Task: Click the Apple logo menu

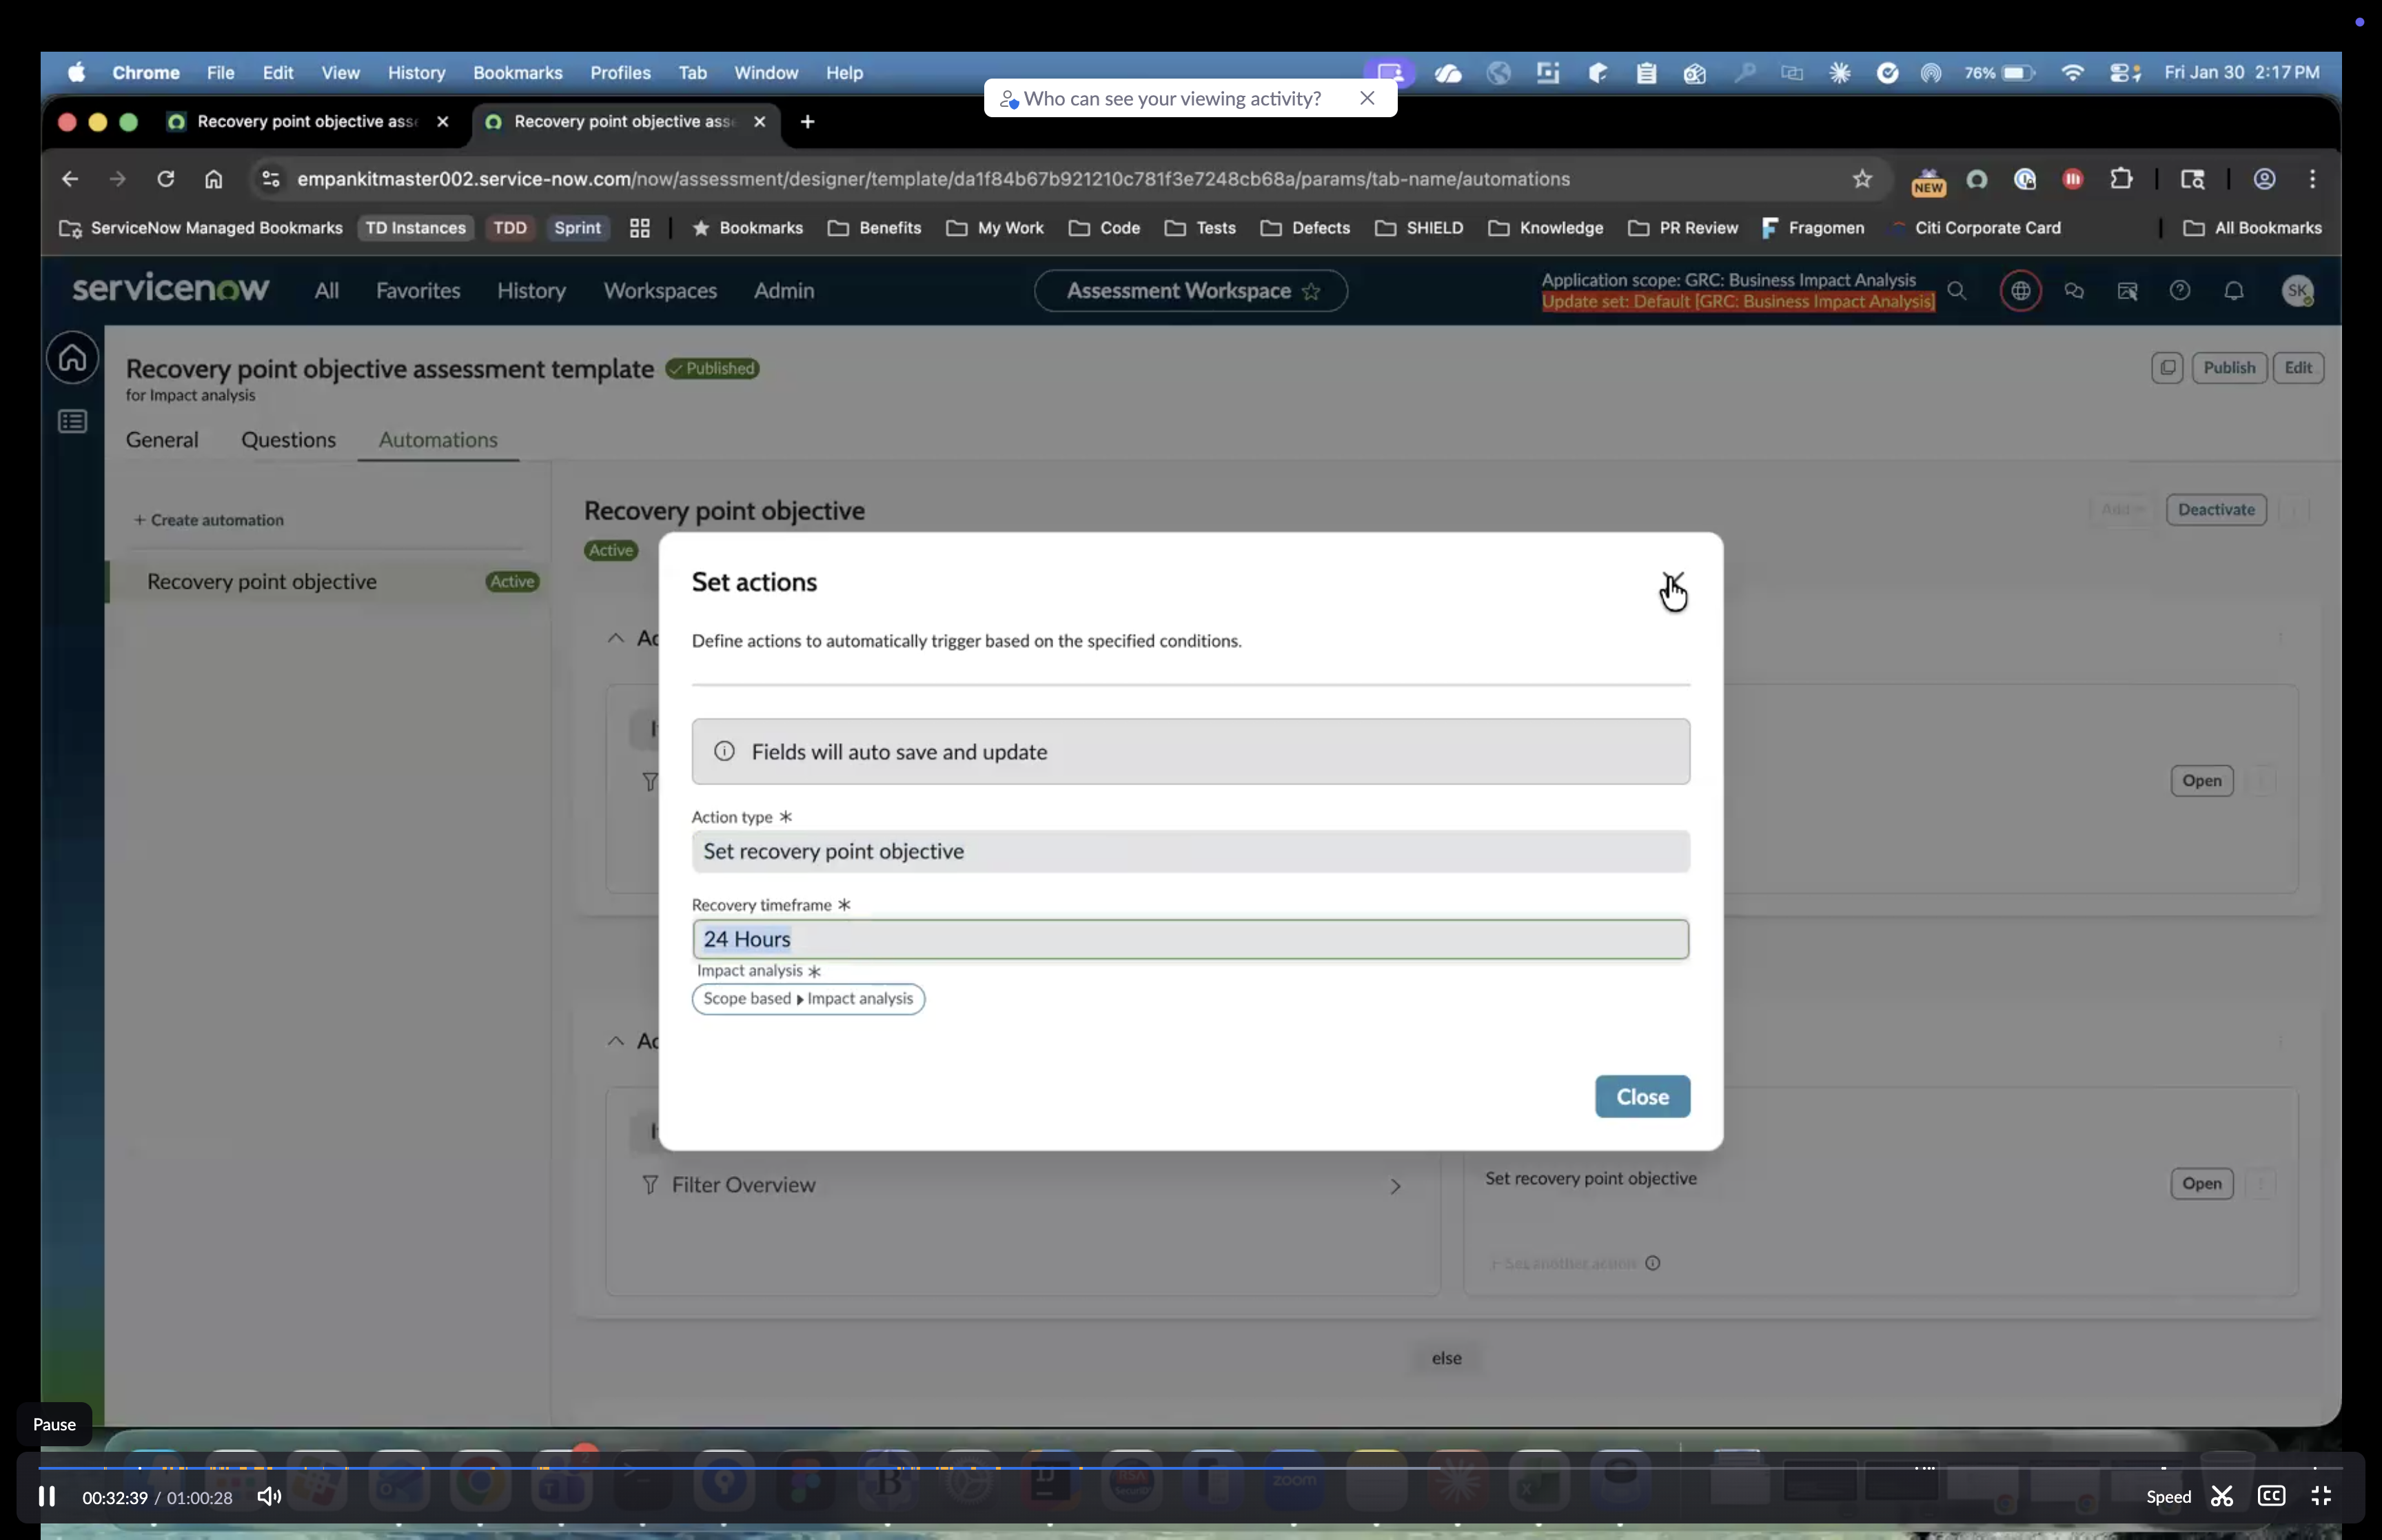Action: [76, 72]
